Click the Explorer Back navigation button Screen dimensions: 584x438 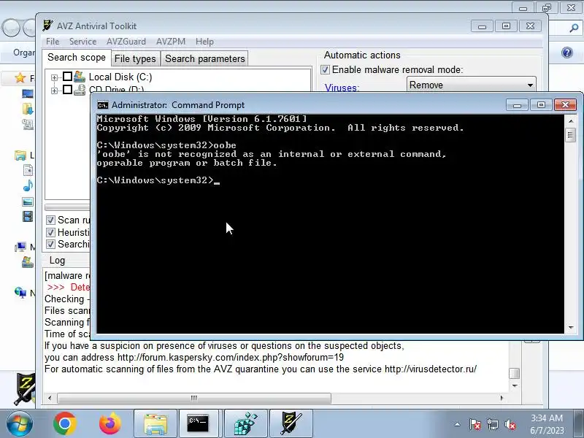[10, 28]
